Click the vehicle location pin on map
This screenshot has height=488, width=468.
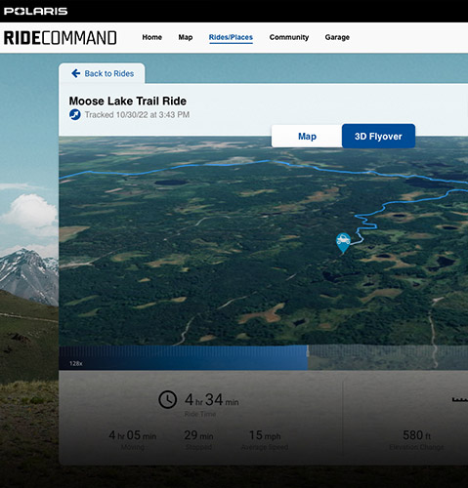click(x=343, y=243)
